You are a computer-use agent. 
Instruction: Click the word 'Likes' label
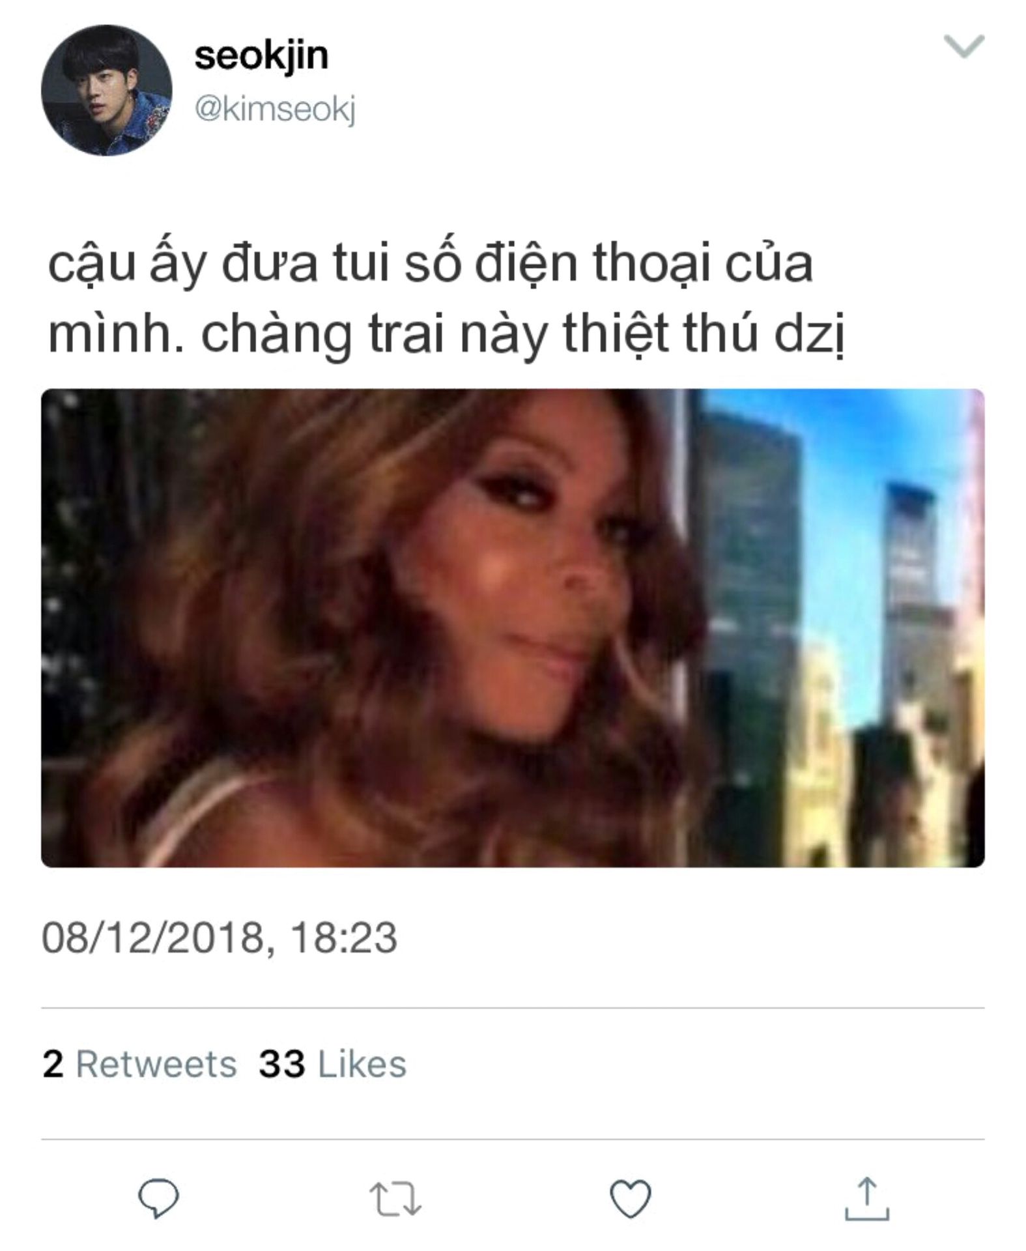362,1064
